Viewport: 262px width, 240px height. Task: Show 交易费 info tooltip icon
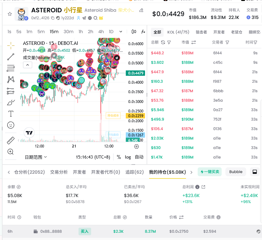(x=218, y=217)
